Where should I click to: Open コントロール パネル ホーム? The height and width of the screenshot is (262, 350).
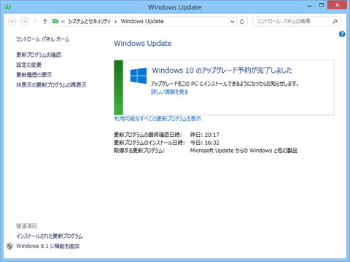(x=43, y=39)
